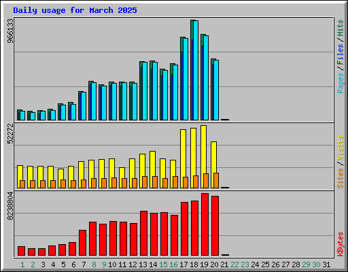Viewport: 348px width, 272px height.
Task: Click day 2 on the x-axis
Action: click(33, 265)
